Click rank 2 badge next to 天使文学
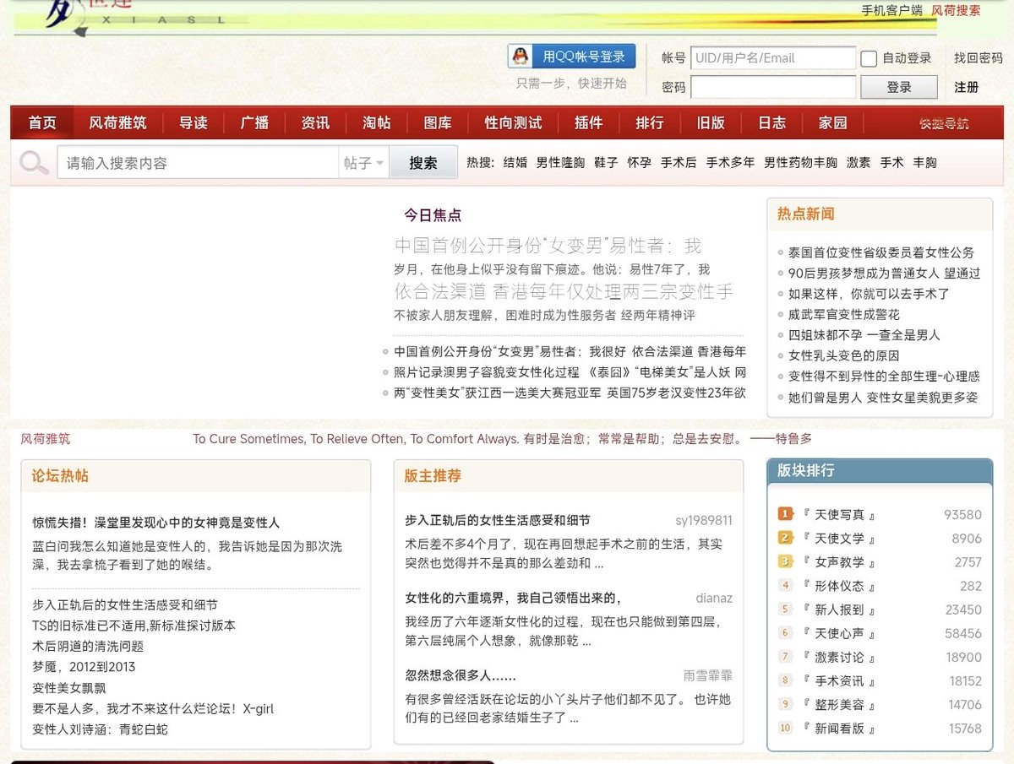1014x764 pixels. pyautogui.click(x=785, y=538)
